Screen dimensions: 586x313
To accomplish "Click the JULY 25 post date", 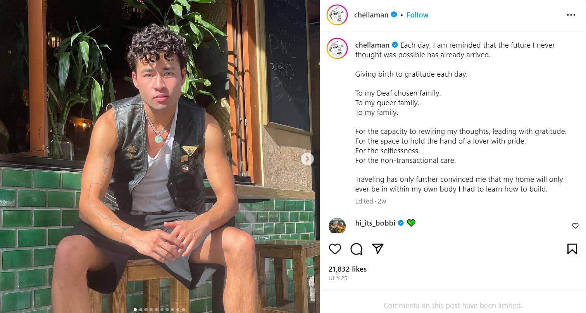I will tap(338, 279).
